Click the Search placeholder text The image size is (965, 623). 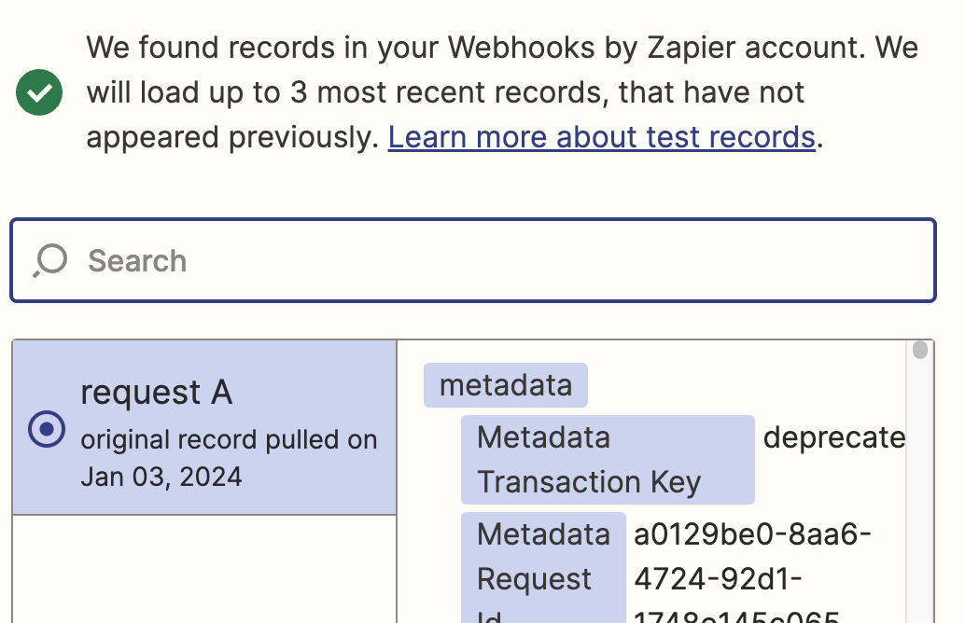click(137, 261)
